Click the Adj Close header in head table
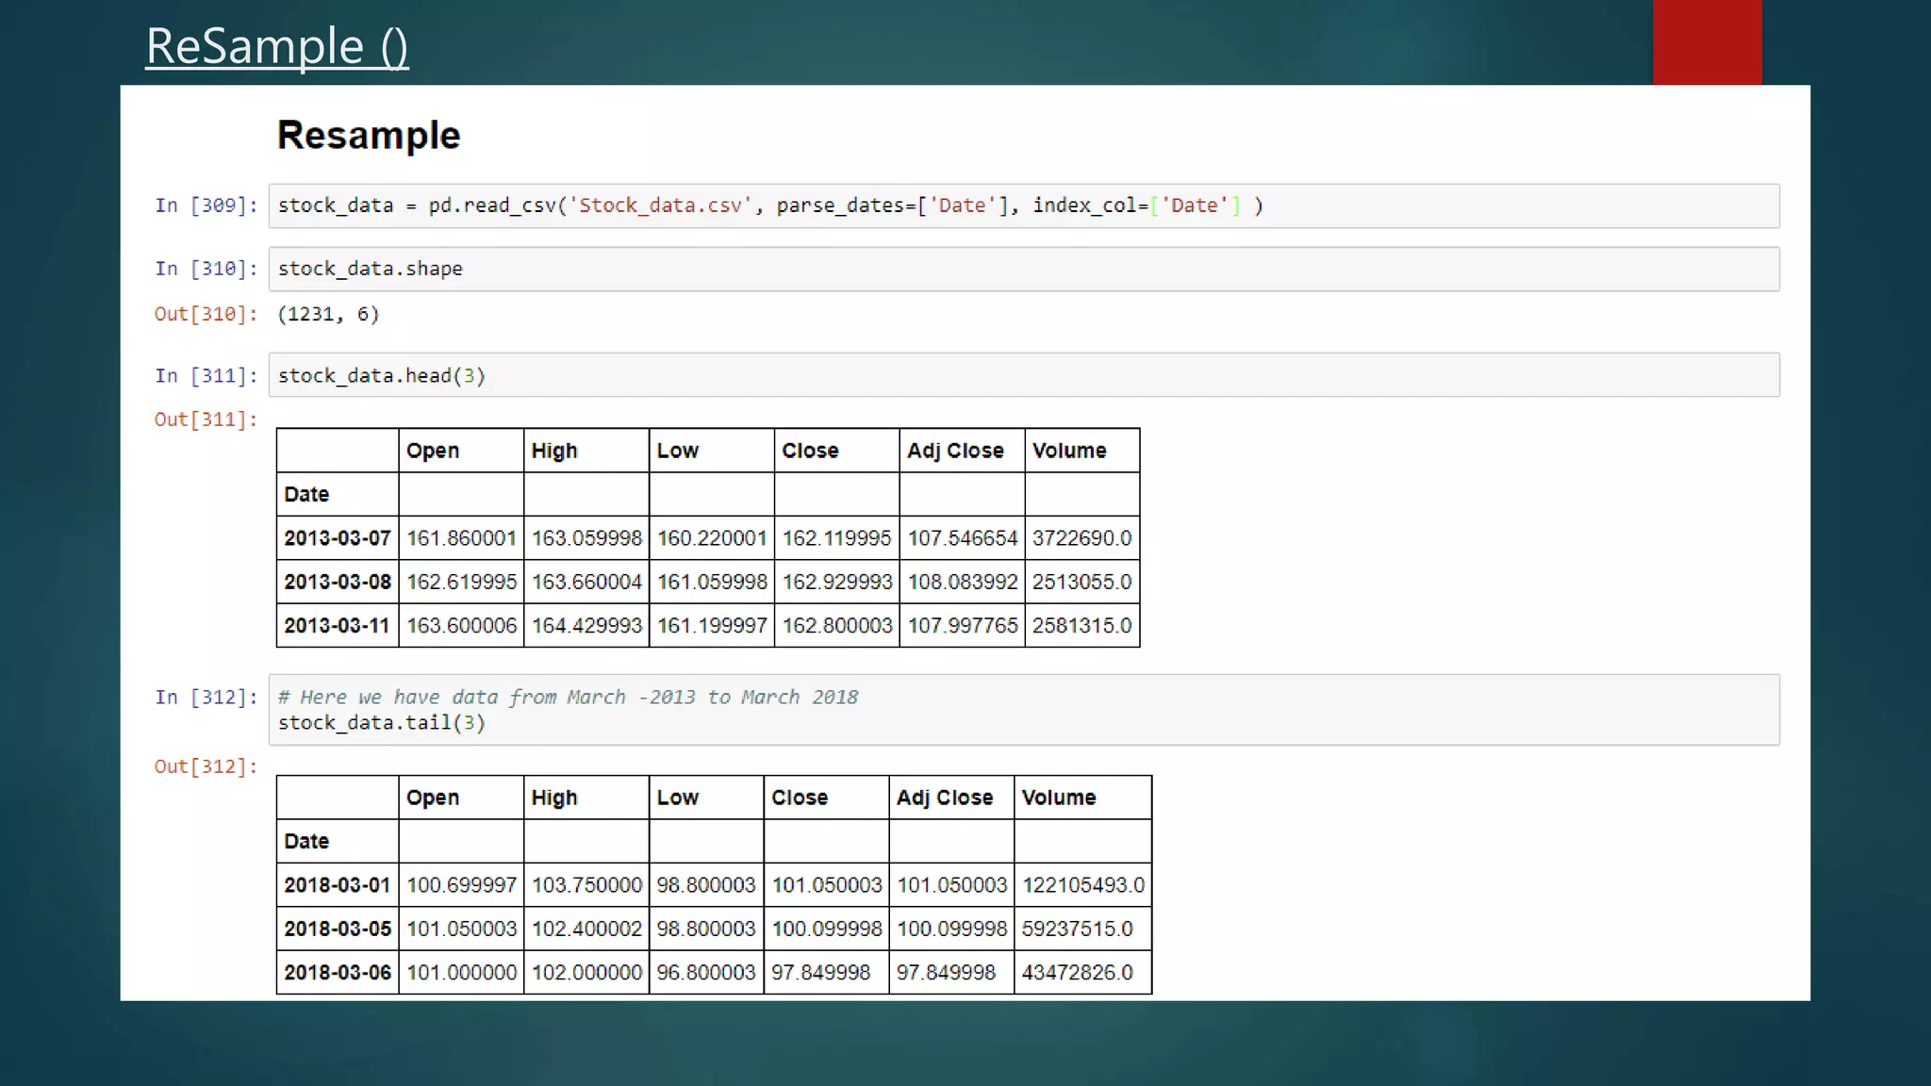 coord(955,451)
